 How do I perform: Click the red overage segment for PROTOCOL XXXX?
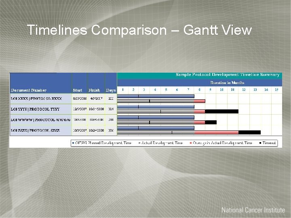200,101
